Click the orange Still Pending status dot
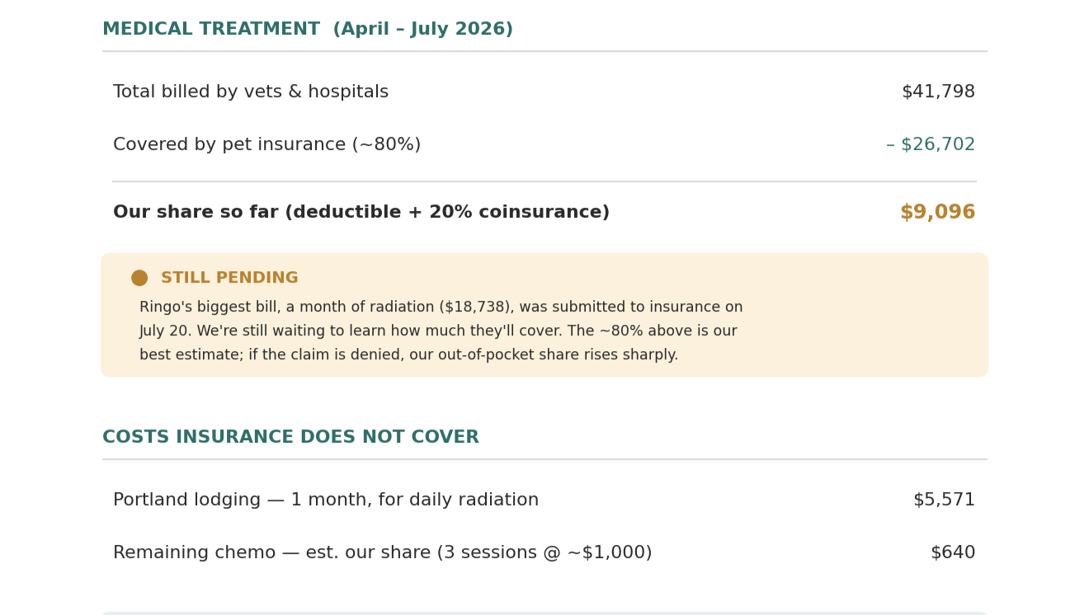 139,278
